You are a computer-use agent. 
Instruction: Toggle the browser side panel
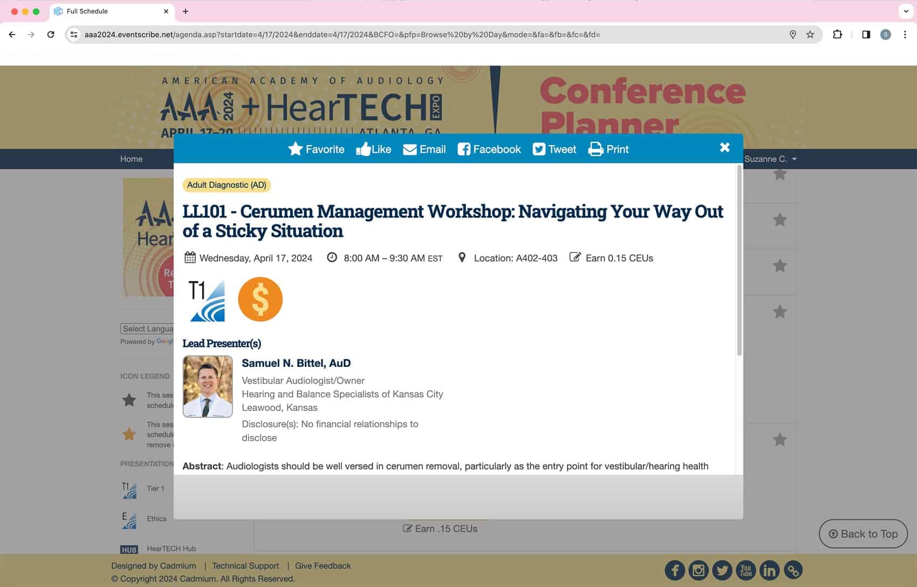pos(866,35)
